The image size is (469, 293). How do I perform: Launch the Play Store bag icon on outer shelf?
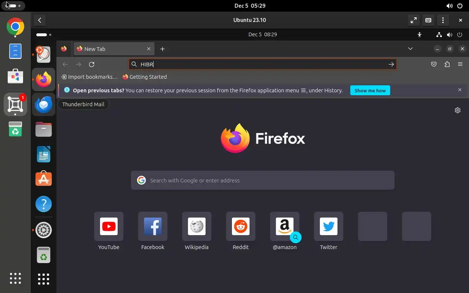pos(15,76)
